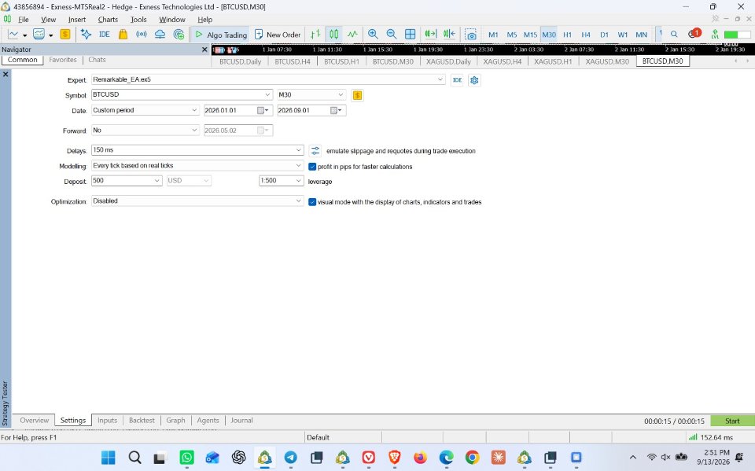Open the leverage 1:500 dropdown
The image size is (755, 471).
click(x=282, y=181)
